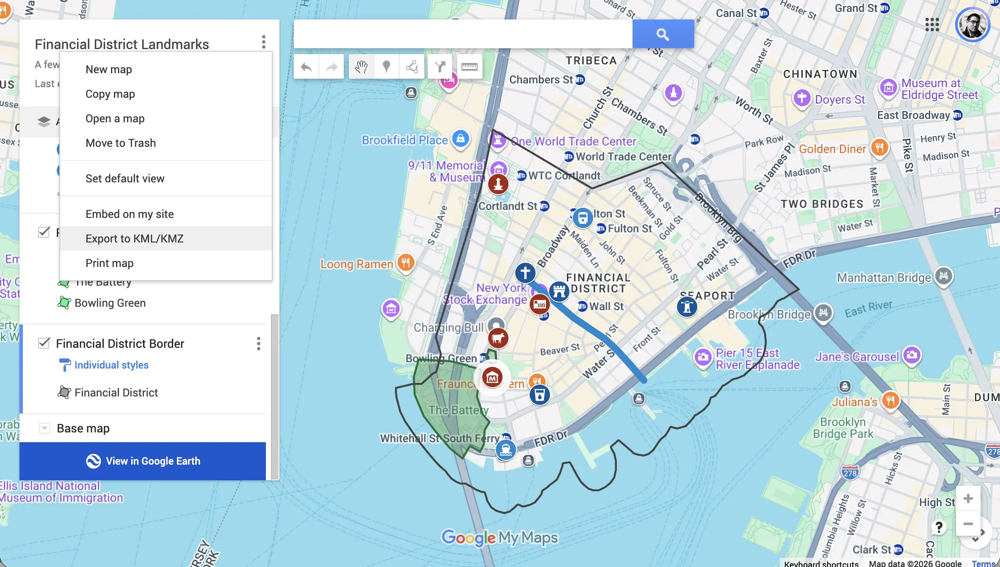Click the undo arrow in map toolbar
The height and width of the screenshot is (567, 1000).
[x=306, y=67]
